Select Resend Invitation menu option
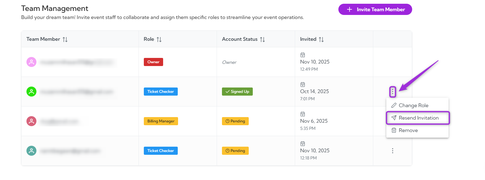The image size is (485, 180). tap(418, 118)
